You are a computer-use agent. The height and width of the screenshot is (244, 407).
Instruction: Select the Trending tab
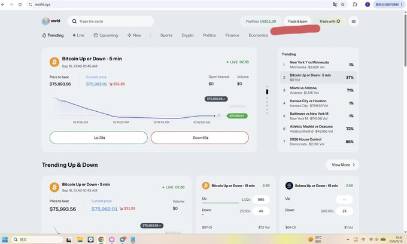point(53,35)
